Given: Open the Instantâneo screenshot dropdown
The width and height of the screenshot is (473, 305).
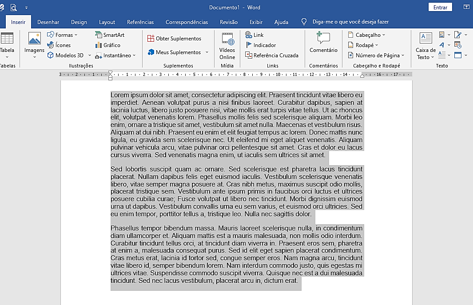Looking at the screenshot, I should [134, 55].
